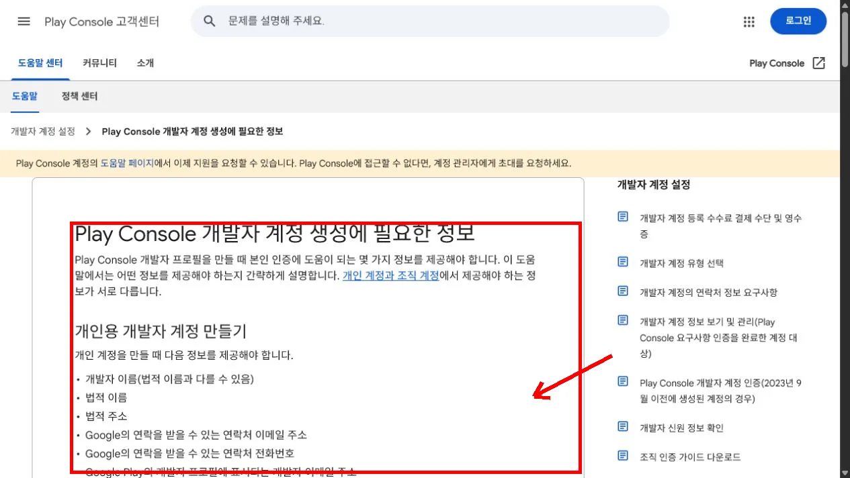Click the search magnifier icon
The height and width of the screenshot is (478, 850).
(x=210, y=21)
